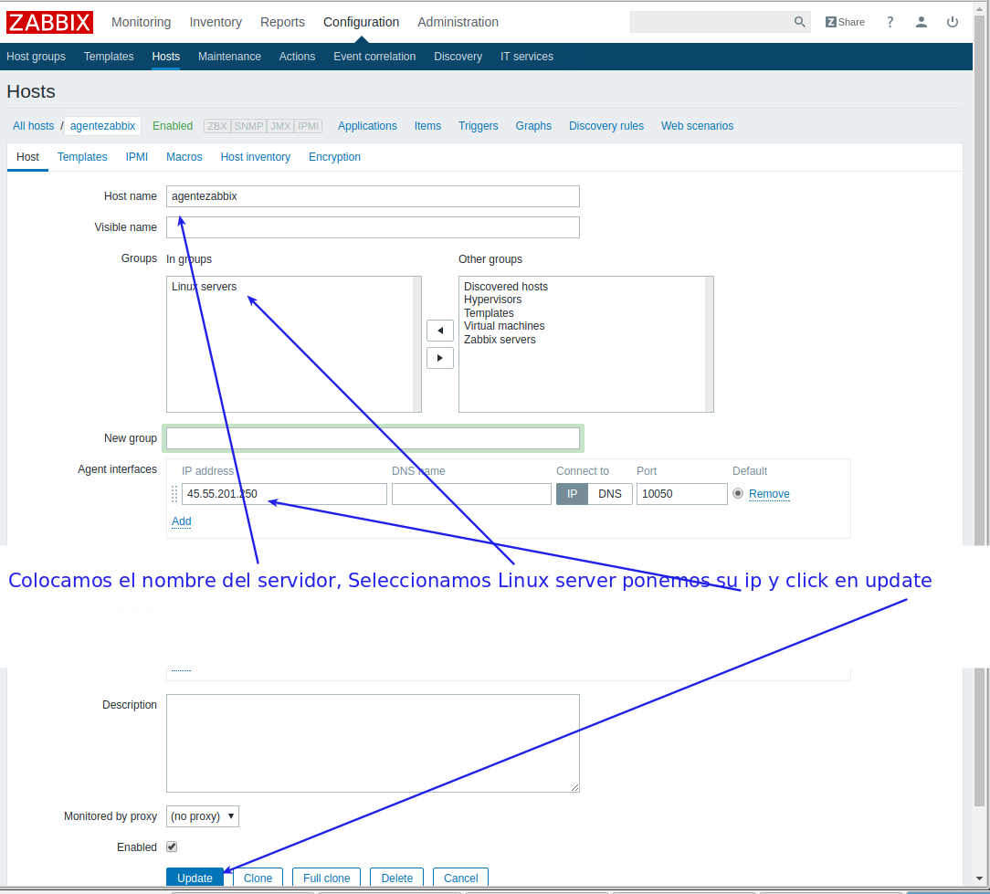Open the Monitored by proxy dropdown
This screenshot has height=894, width=990.
[203, 816]
